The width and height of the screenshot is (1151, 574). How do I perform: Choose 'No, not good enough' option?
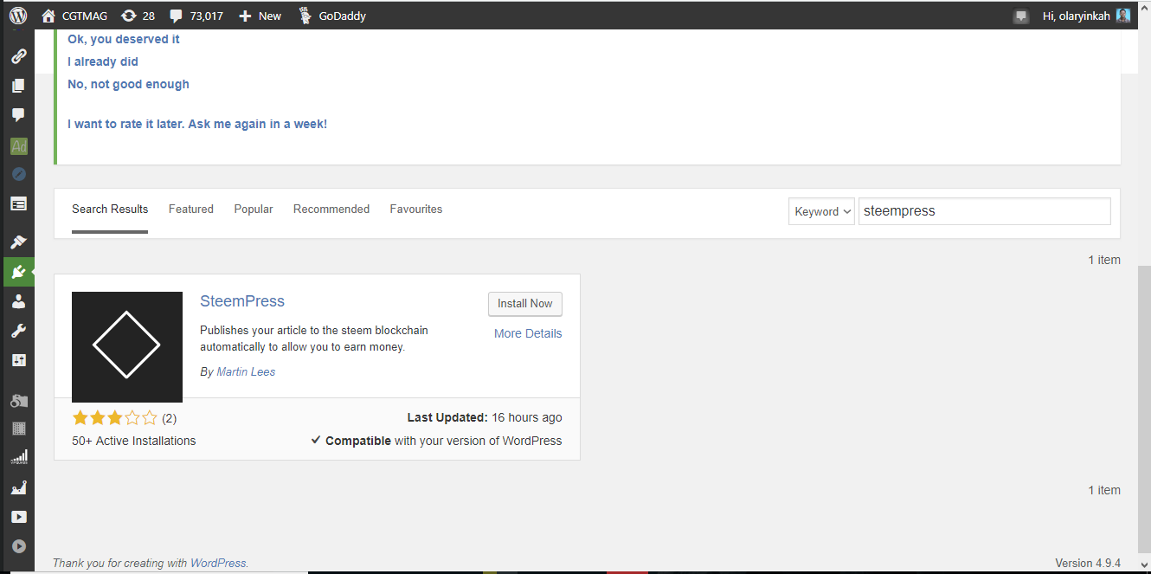128,84
